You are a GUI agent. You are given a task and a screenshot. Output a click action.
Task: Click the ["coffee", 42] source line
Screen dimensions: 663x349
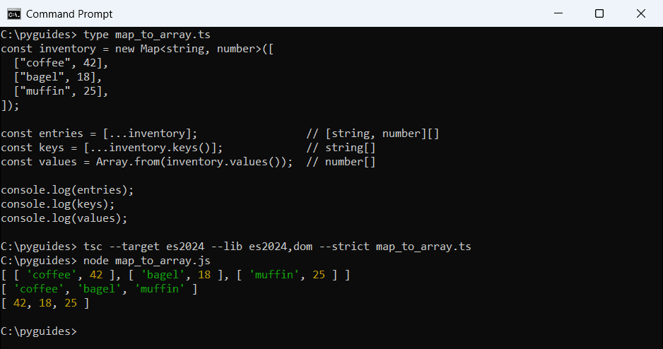[61, 63]
